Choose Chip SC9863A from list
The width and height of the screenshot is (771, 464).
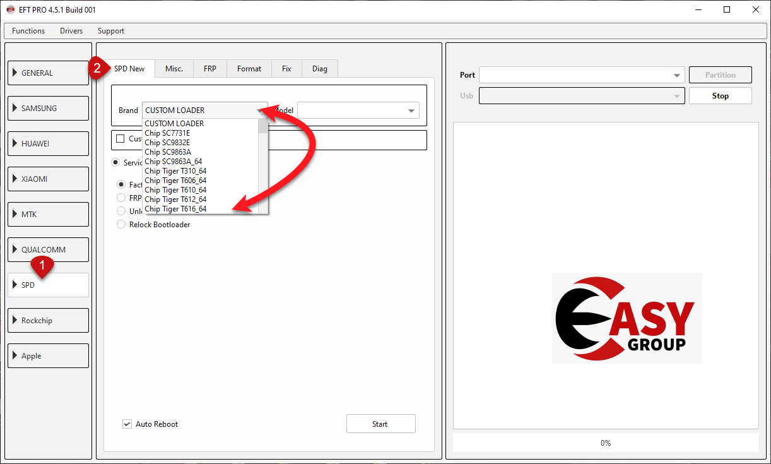[201, 152]
